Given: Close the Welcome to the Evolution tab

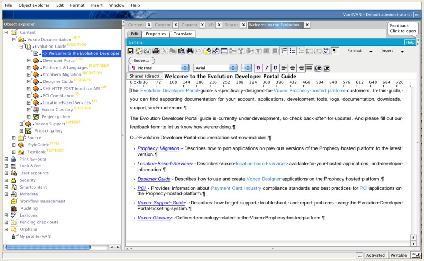Looking at the screenshot, I should [307, 25].
